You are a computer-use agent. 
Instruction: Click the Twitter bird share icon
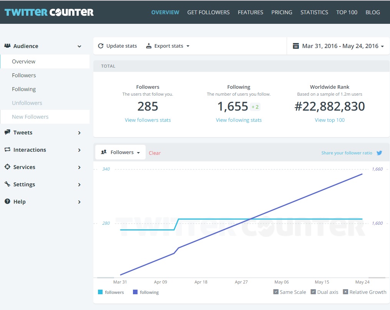tap(379, 153)
